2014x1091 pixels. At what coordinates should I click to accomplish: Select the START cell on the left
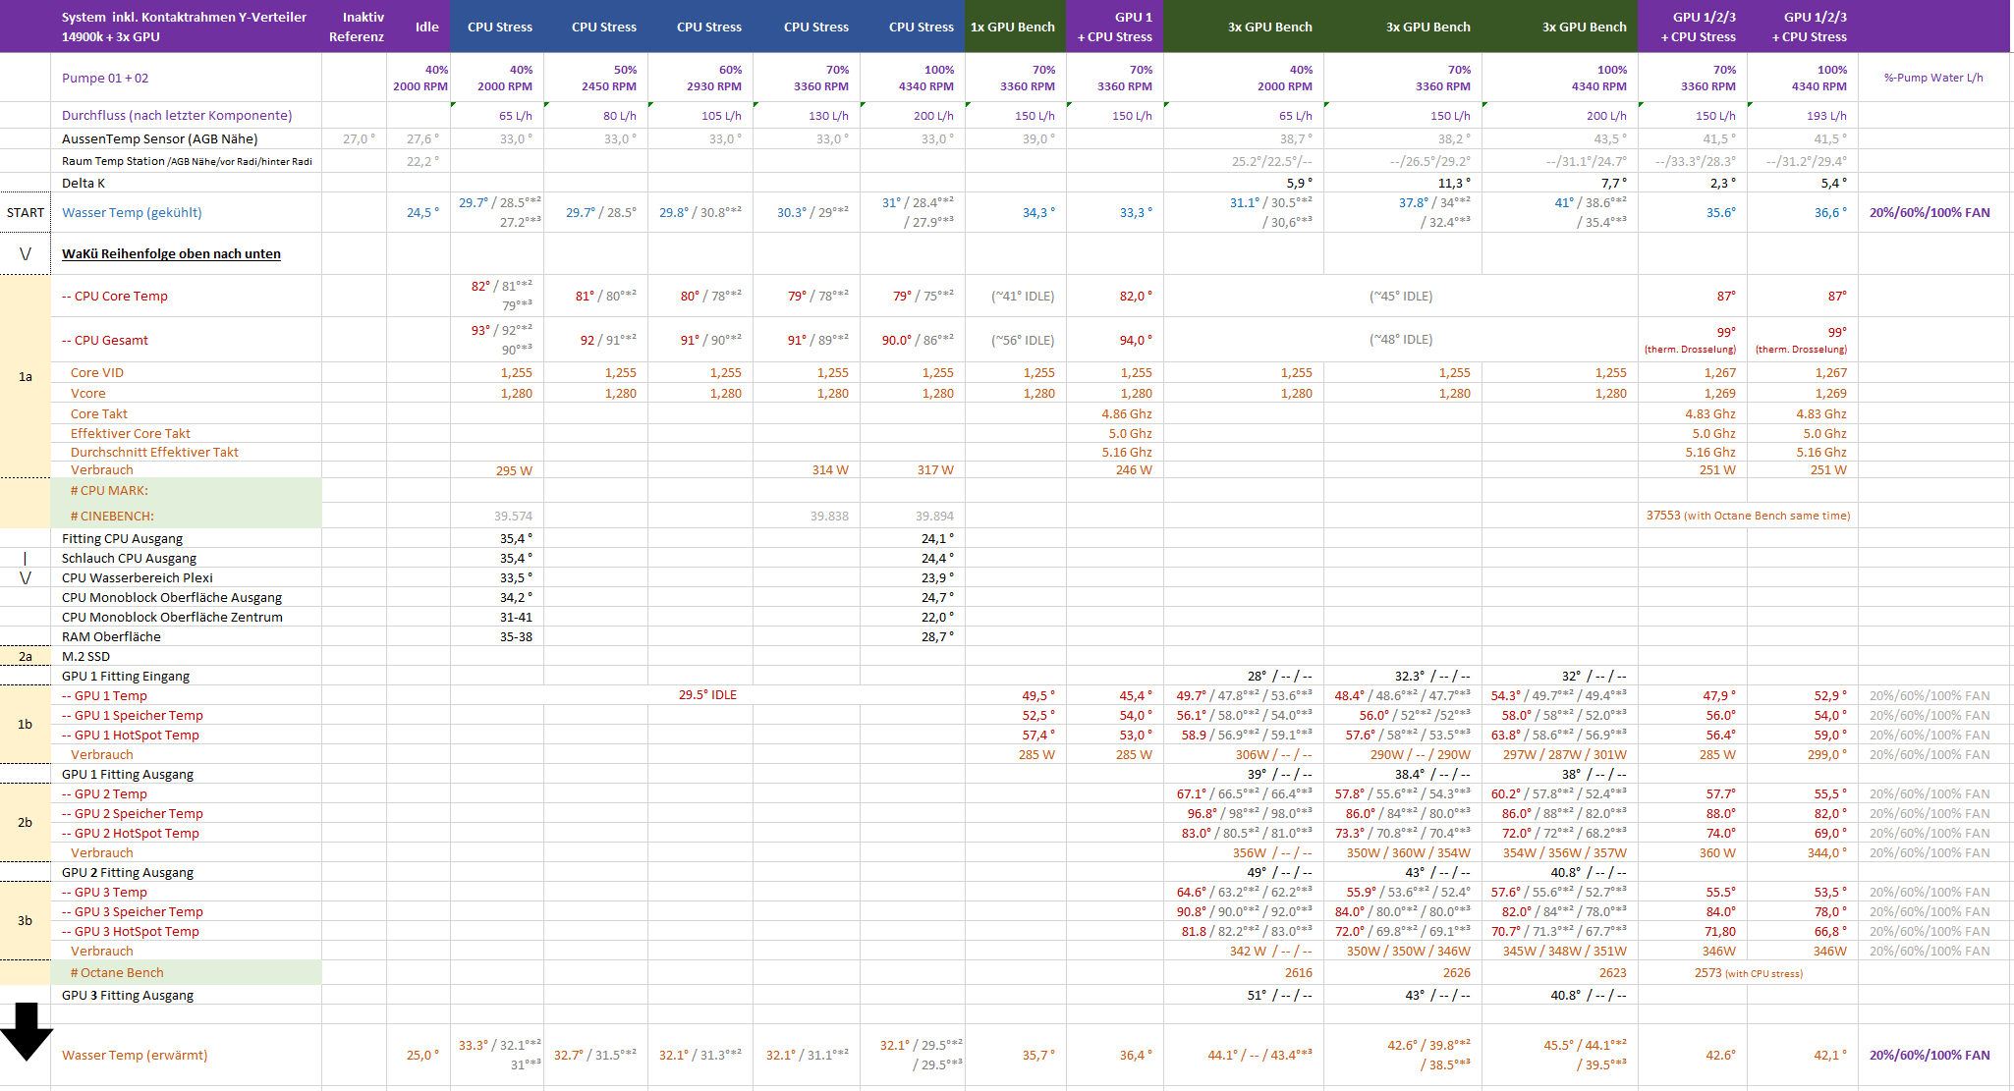pos(26,212)
